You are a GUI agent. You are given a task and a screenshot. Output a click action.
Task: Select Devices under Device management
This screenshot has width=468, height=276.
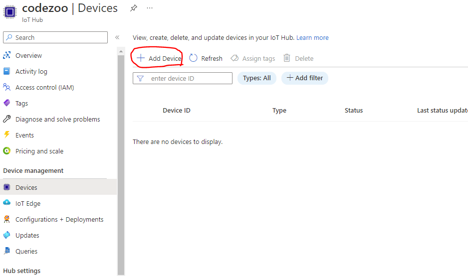[26, 187]
